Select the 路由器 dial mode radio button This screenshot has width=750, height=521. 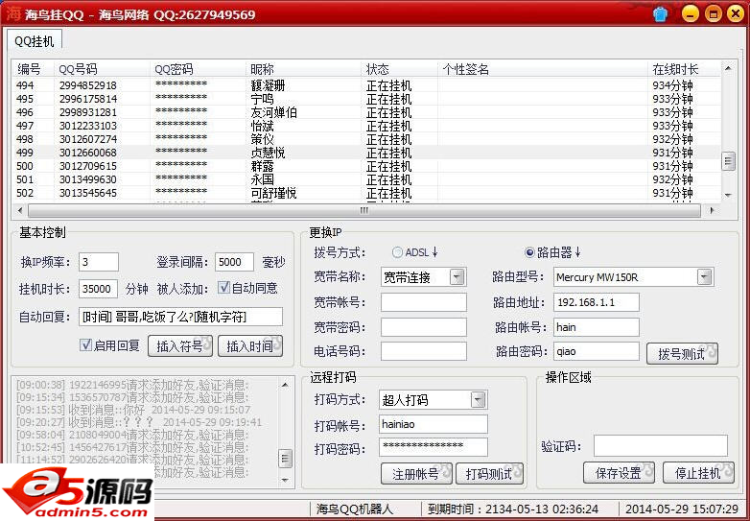click(x=529, y=252)
